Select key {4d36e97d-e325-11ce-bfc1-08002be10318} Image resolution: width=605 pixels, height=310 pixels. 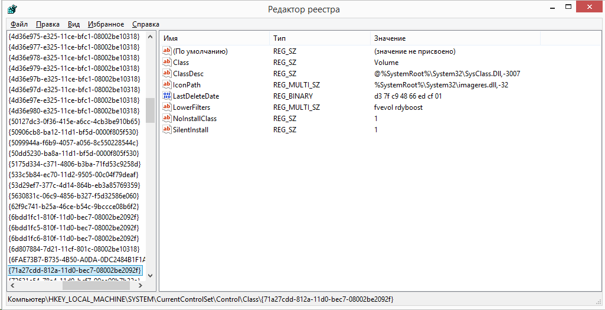[x=74, y=89]
